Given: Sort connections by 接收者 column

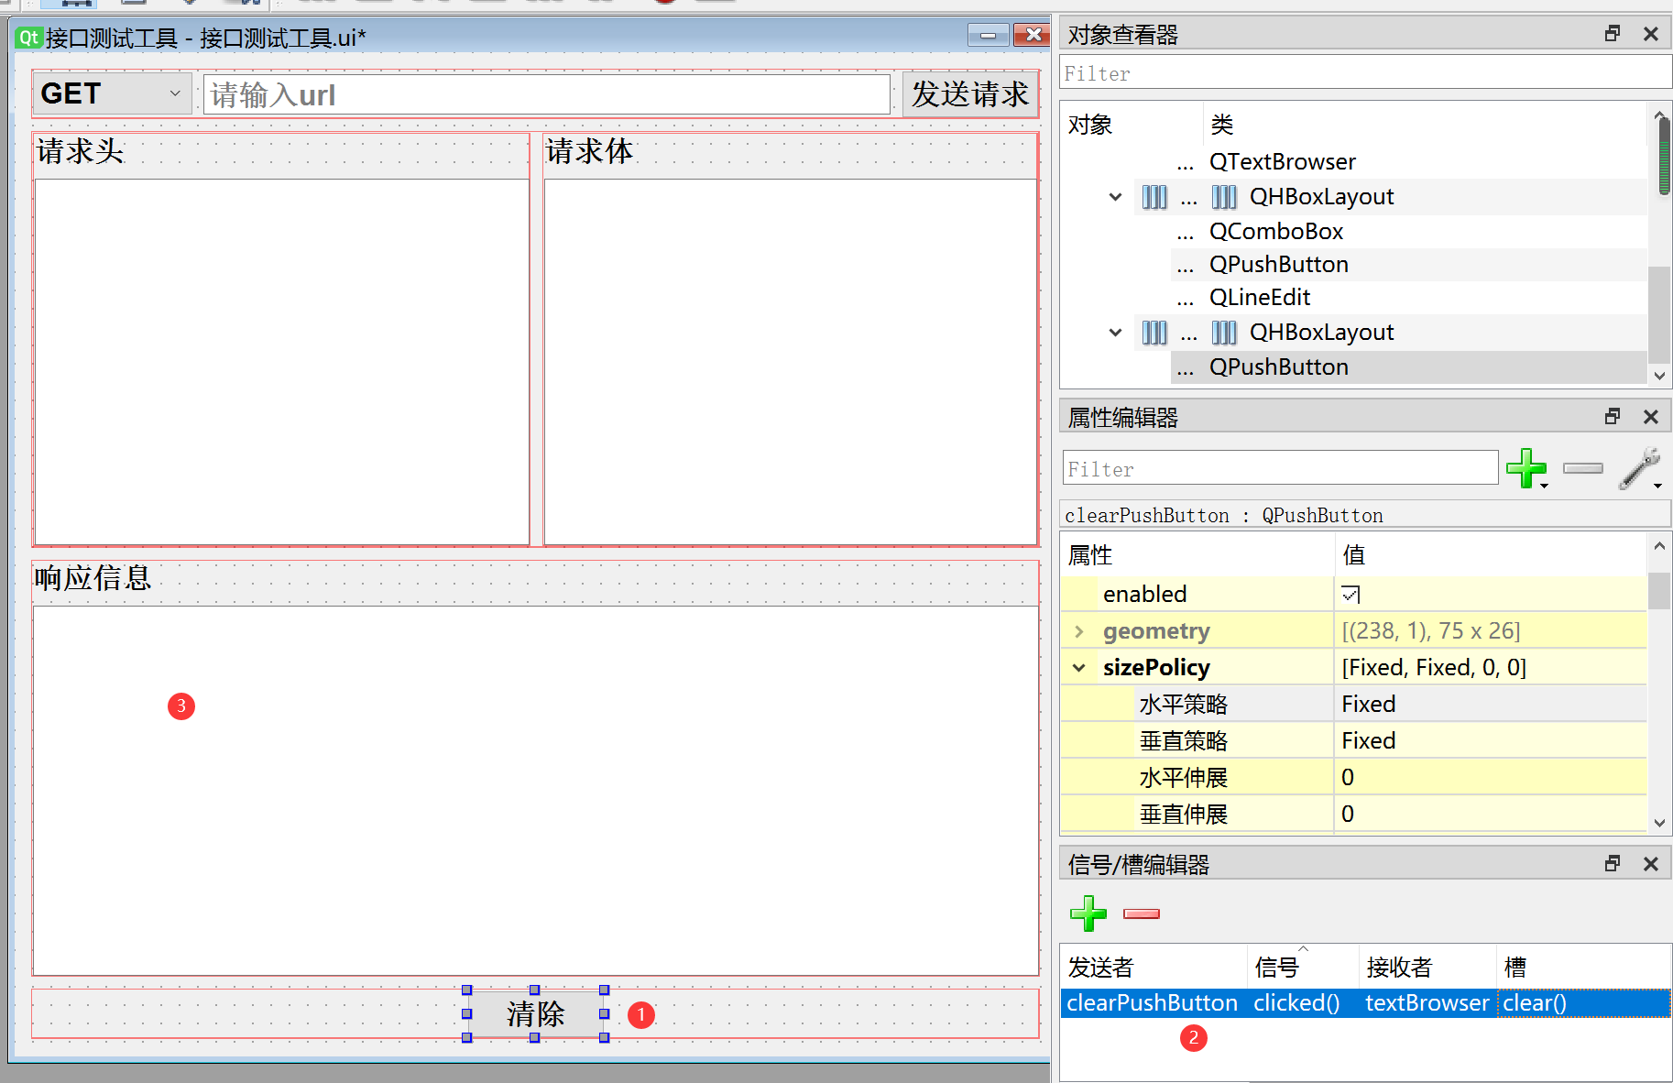Looking at the screenshot, I should click(x=1427, y=968).
